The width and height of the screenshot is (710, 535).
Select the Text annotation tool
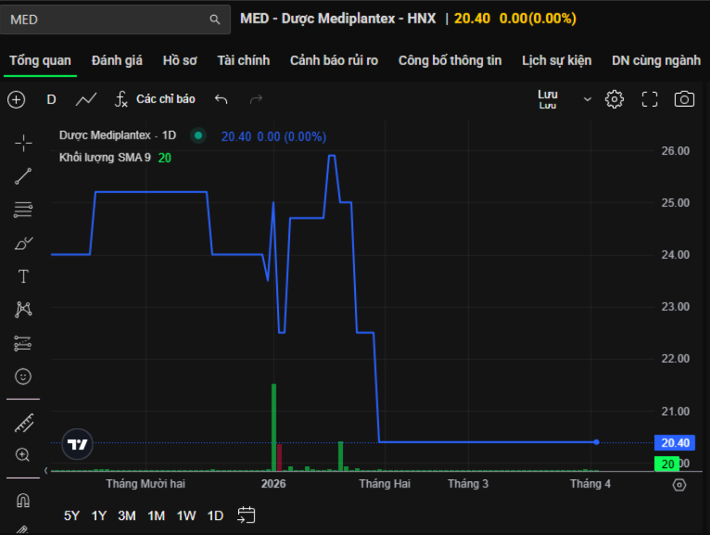click(23, 276)
